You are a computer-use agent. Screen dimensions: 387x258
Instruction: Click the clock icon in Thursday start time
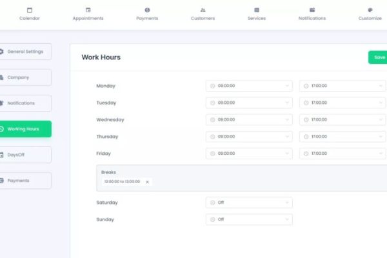(x=212, y=137)
